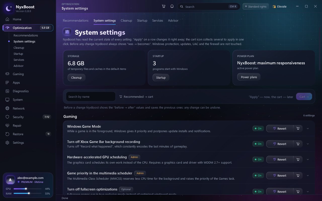Open Power plans button

249,77
